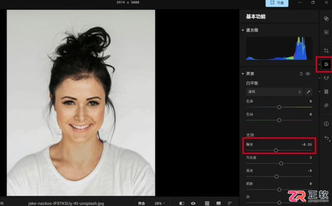Viewport: 332px width, 206px height.
Task: Click the 白平衡 label
Action: (252, 83)
